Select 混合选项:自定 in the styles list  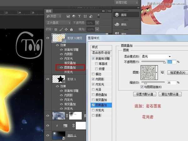pos(102,53)
